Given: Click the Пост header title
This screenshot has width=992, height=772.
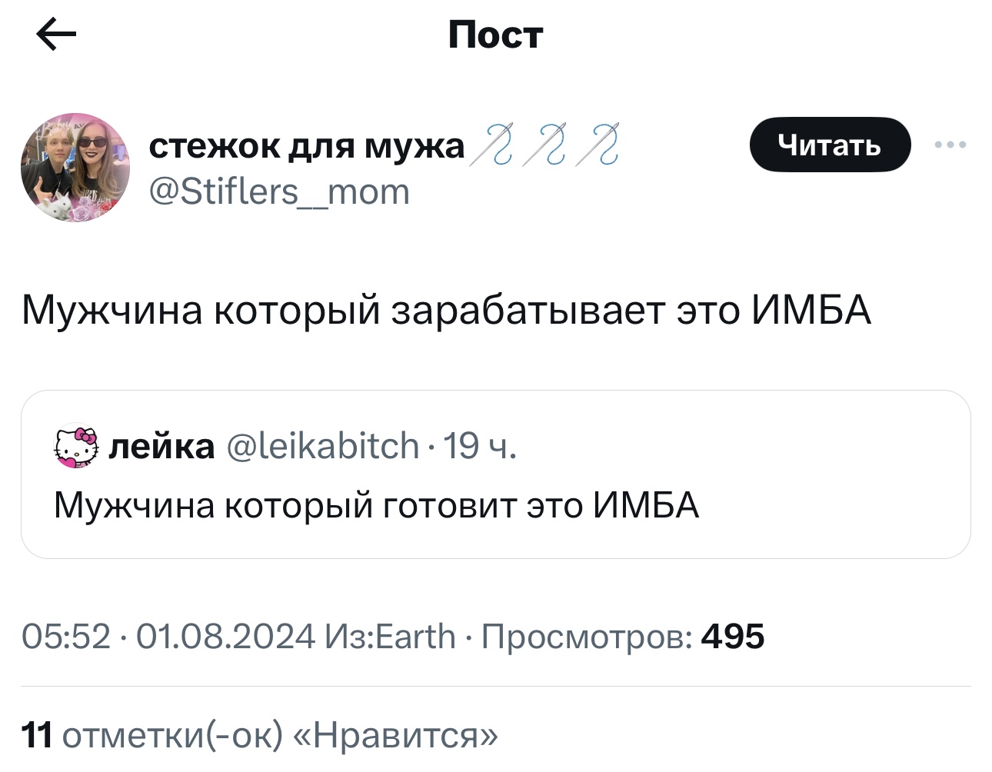Looking at the screenshot, I should 496,35.
